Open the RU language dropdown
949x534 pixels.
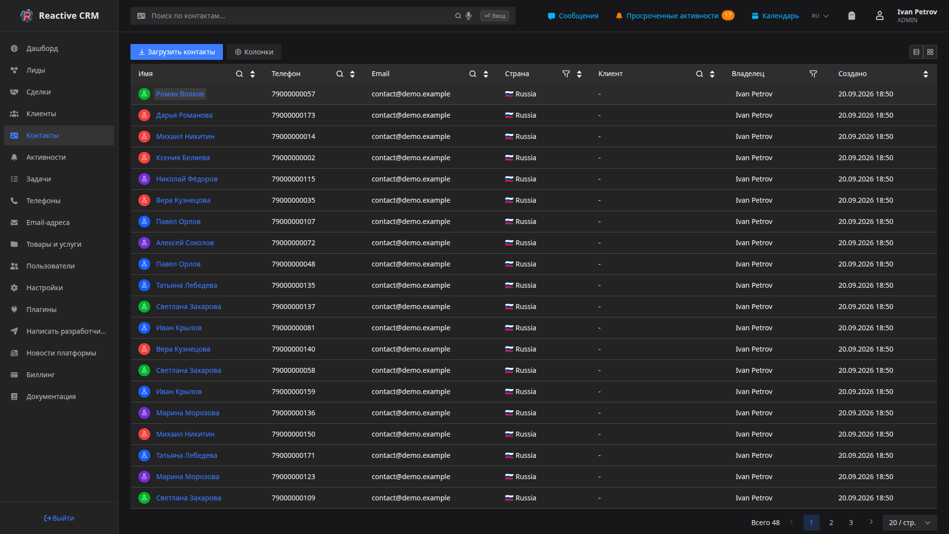coord(820,16)
